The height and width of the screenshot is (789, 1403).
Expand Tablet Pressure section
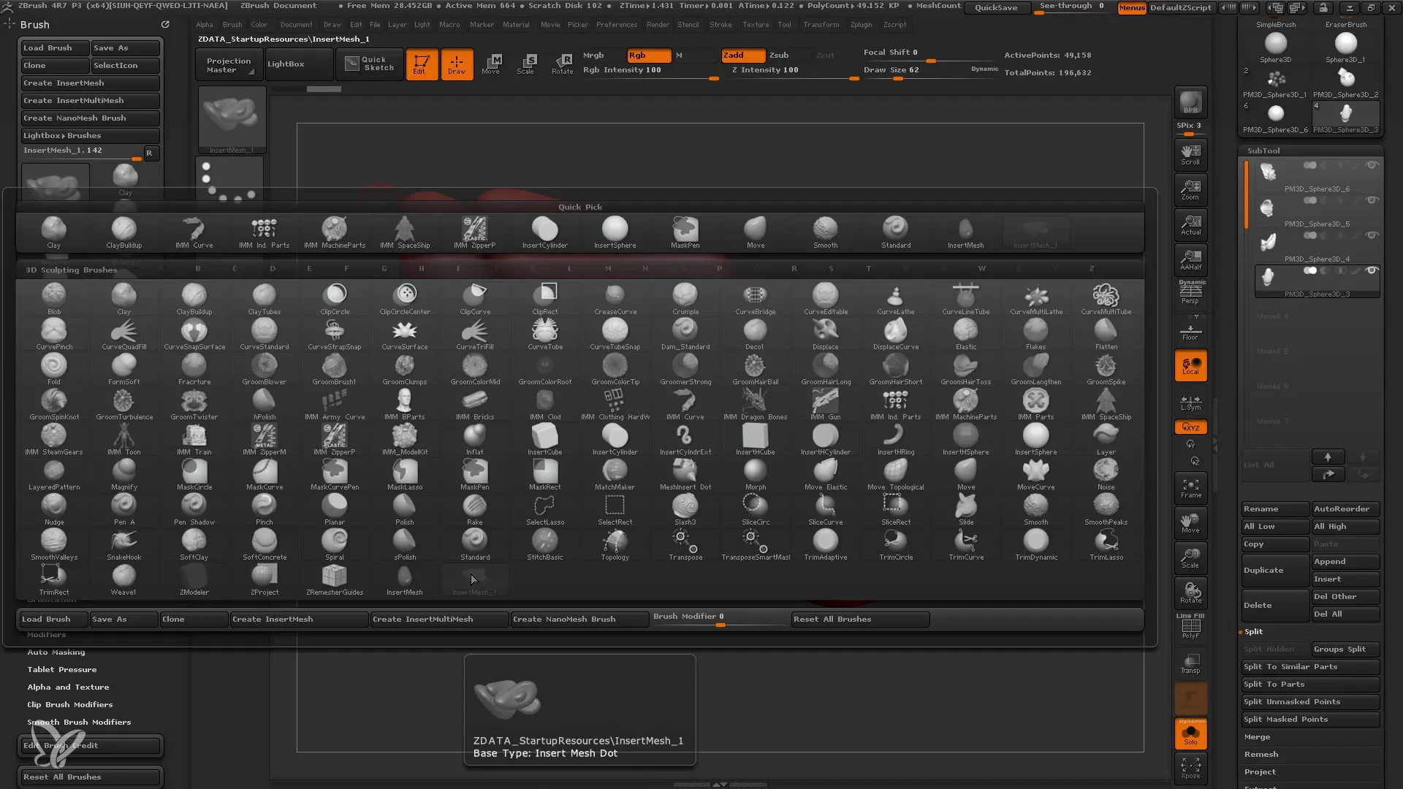[61, 670]
